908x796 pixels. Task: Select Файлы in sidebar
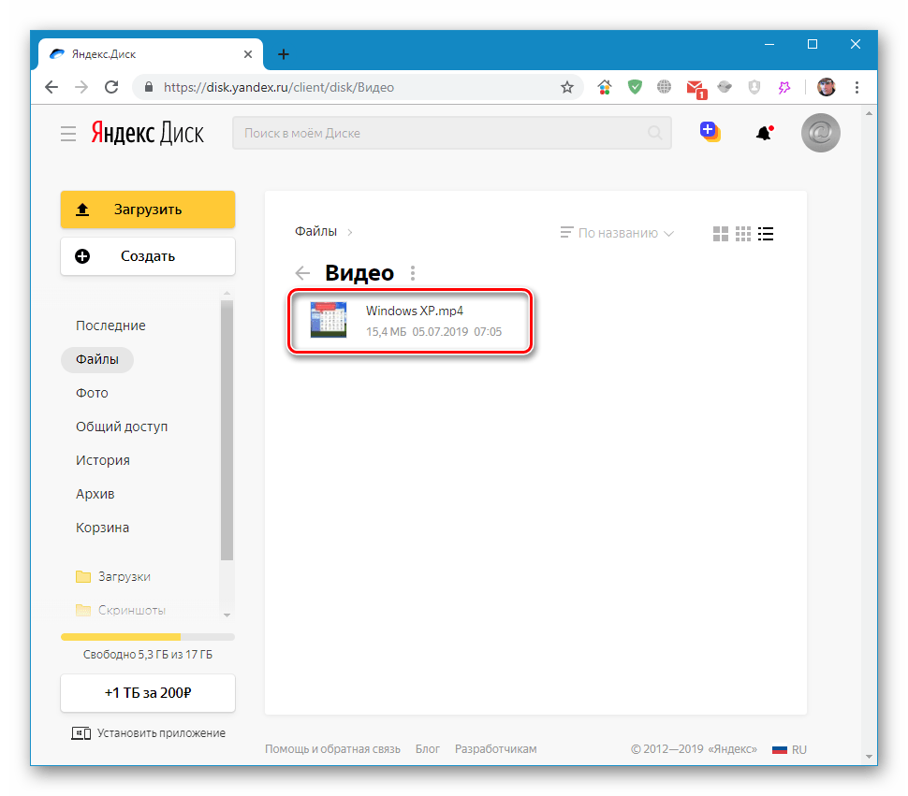point(97,359)
